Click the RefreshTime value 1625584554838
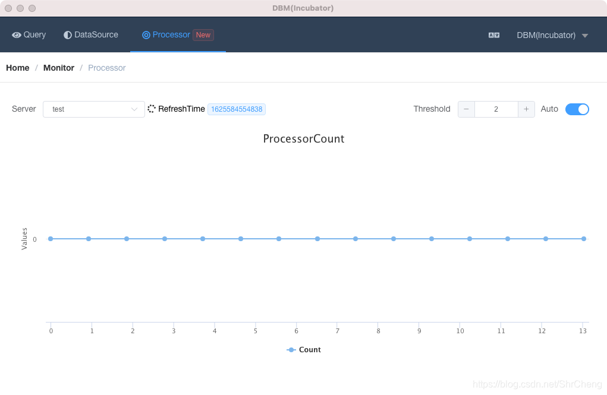This screenshot has height=395, width=607. [x=237, y=109]
